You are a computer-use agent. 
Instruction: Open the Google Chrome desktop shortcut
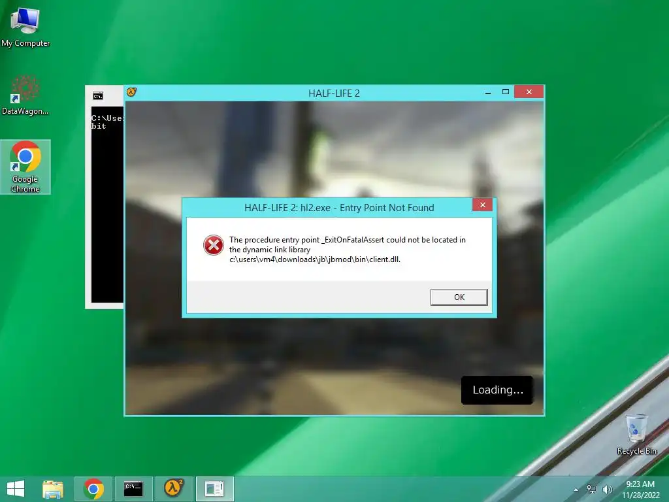click(25, 167)
